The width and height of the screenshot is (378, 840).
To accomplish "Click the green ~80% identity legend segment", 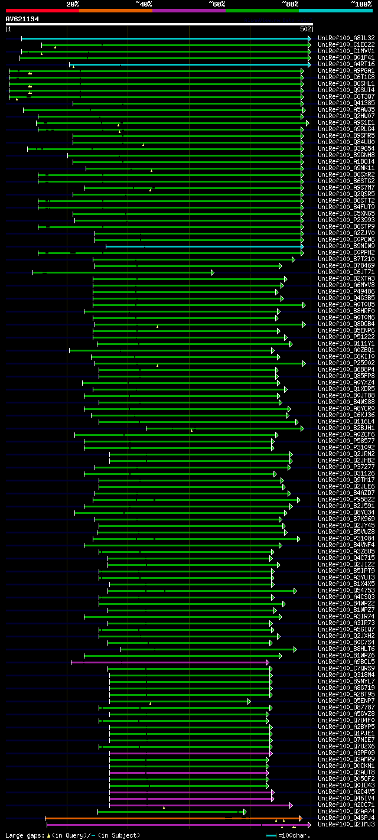I will point(262,10).
